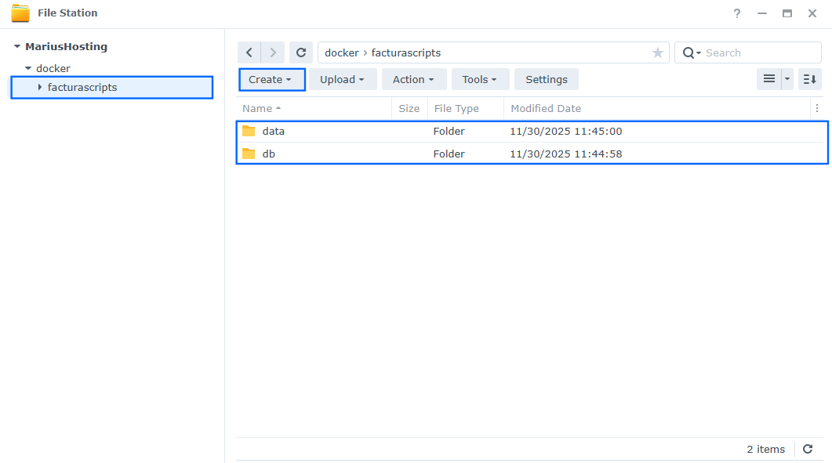Click the File Station folder icon in titlebar
This screenshot has height=463, width=832.
point(20,13)
